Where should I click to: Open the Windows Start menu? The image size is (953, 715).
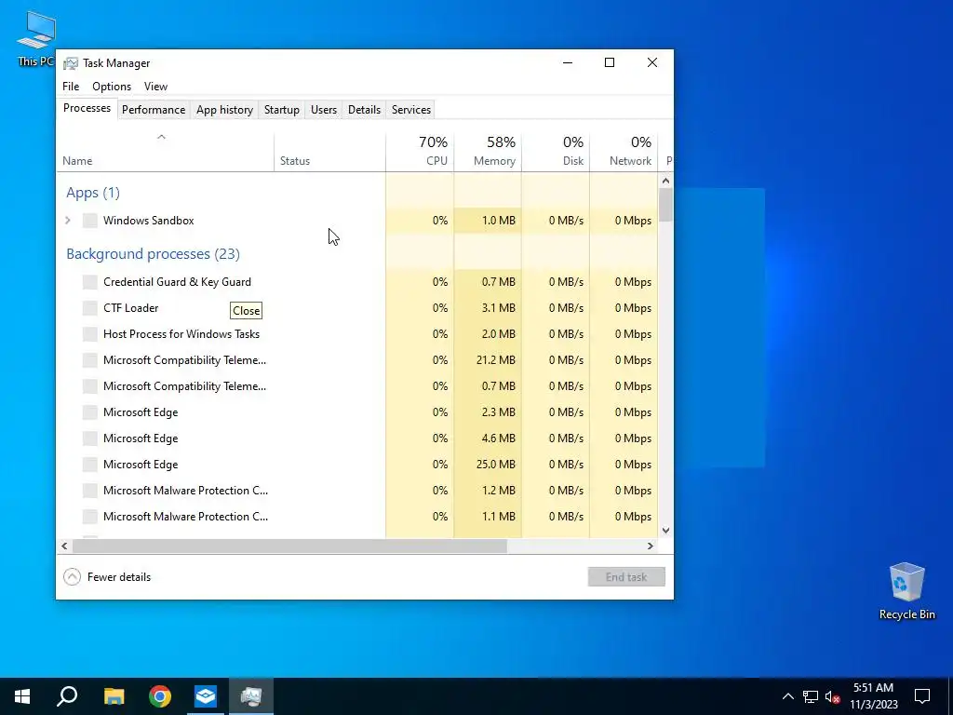22,696
